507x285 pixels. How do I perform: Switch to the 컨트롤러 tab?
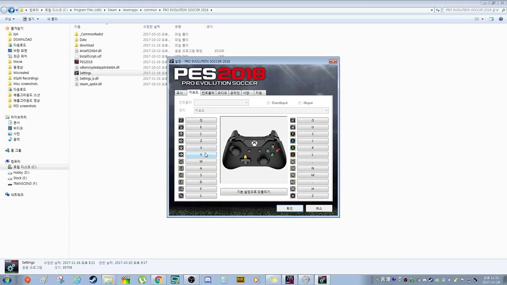click(x=208, y=93)
